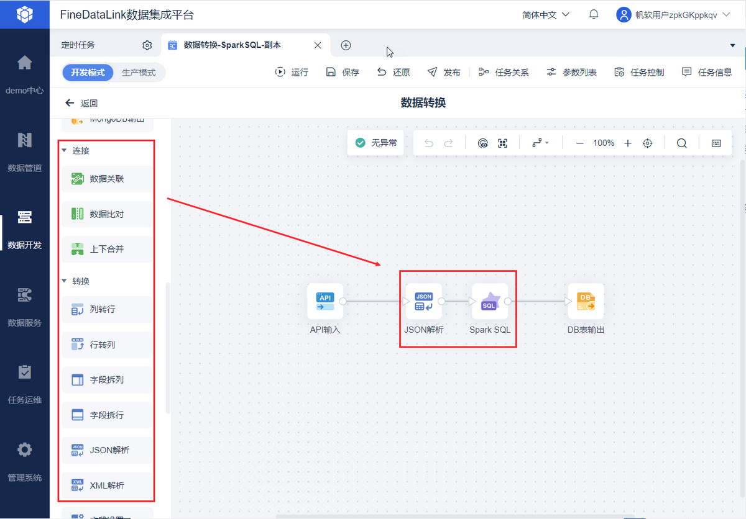Collapse the 连接 section
The image size is (746, 519).
click(64, 151)
